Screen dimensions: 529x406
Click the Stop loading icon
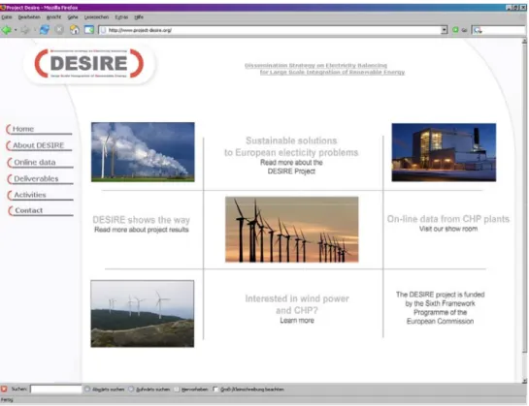coord(59,30)
